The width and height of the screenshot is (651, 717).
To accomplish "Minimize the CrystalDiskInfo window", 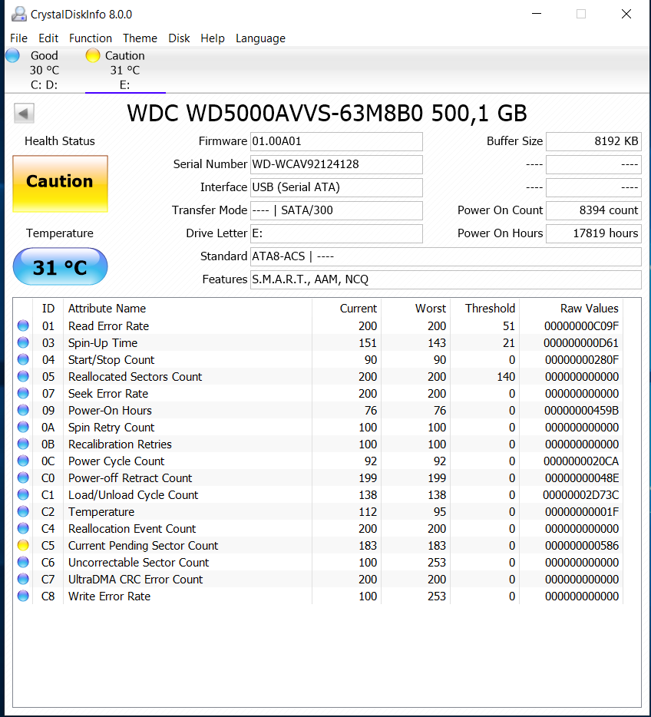I will pyautogui.click(x=537, y=14).
